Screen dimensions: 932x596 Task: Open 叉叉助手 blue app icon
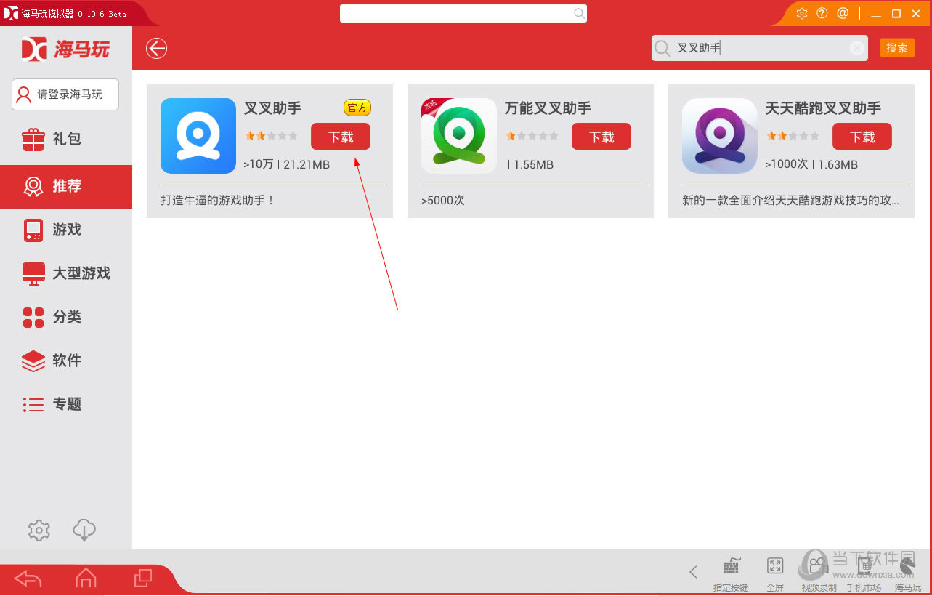click(198, 136)
